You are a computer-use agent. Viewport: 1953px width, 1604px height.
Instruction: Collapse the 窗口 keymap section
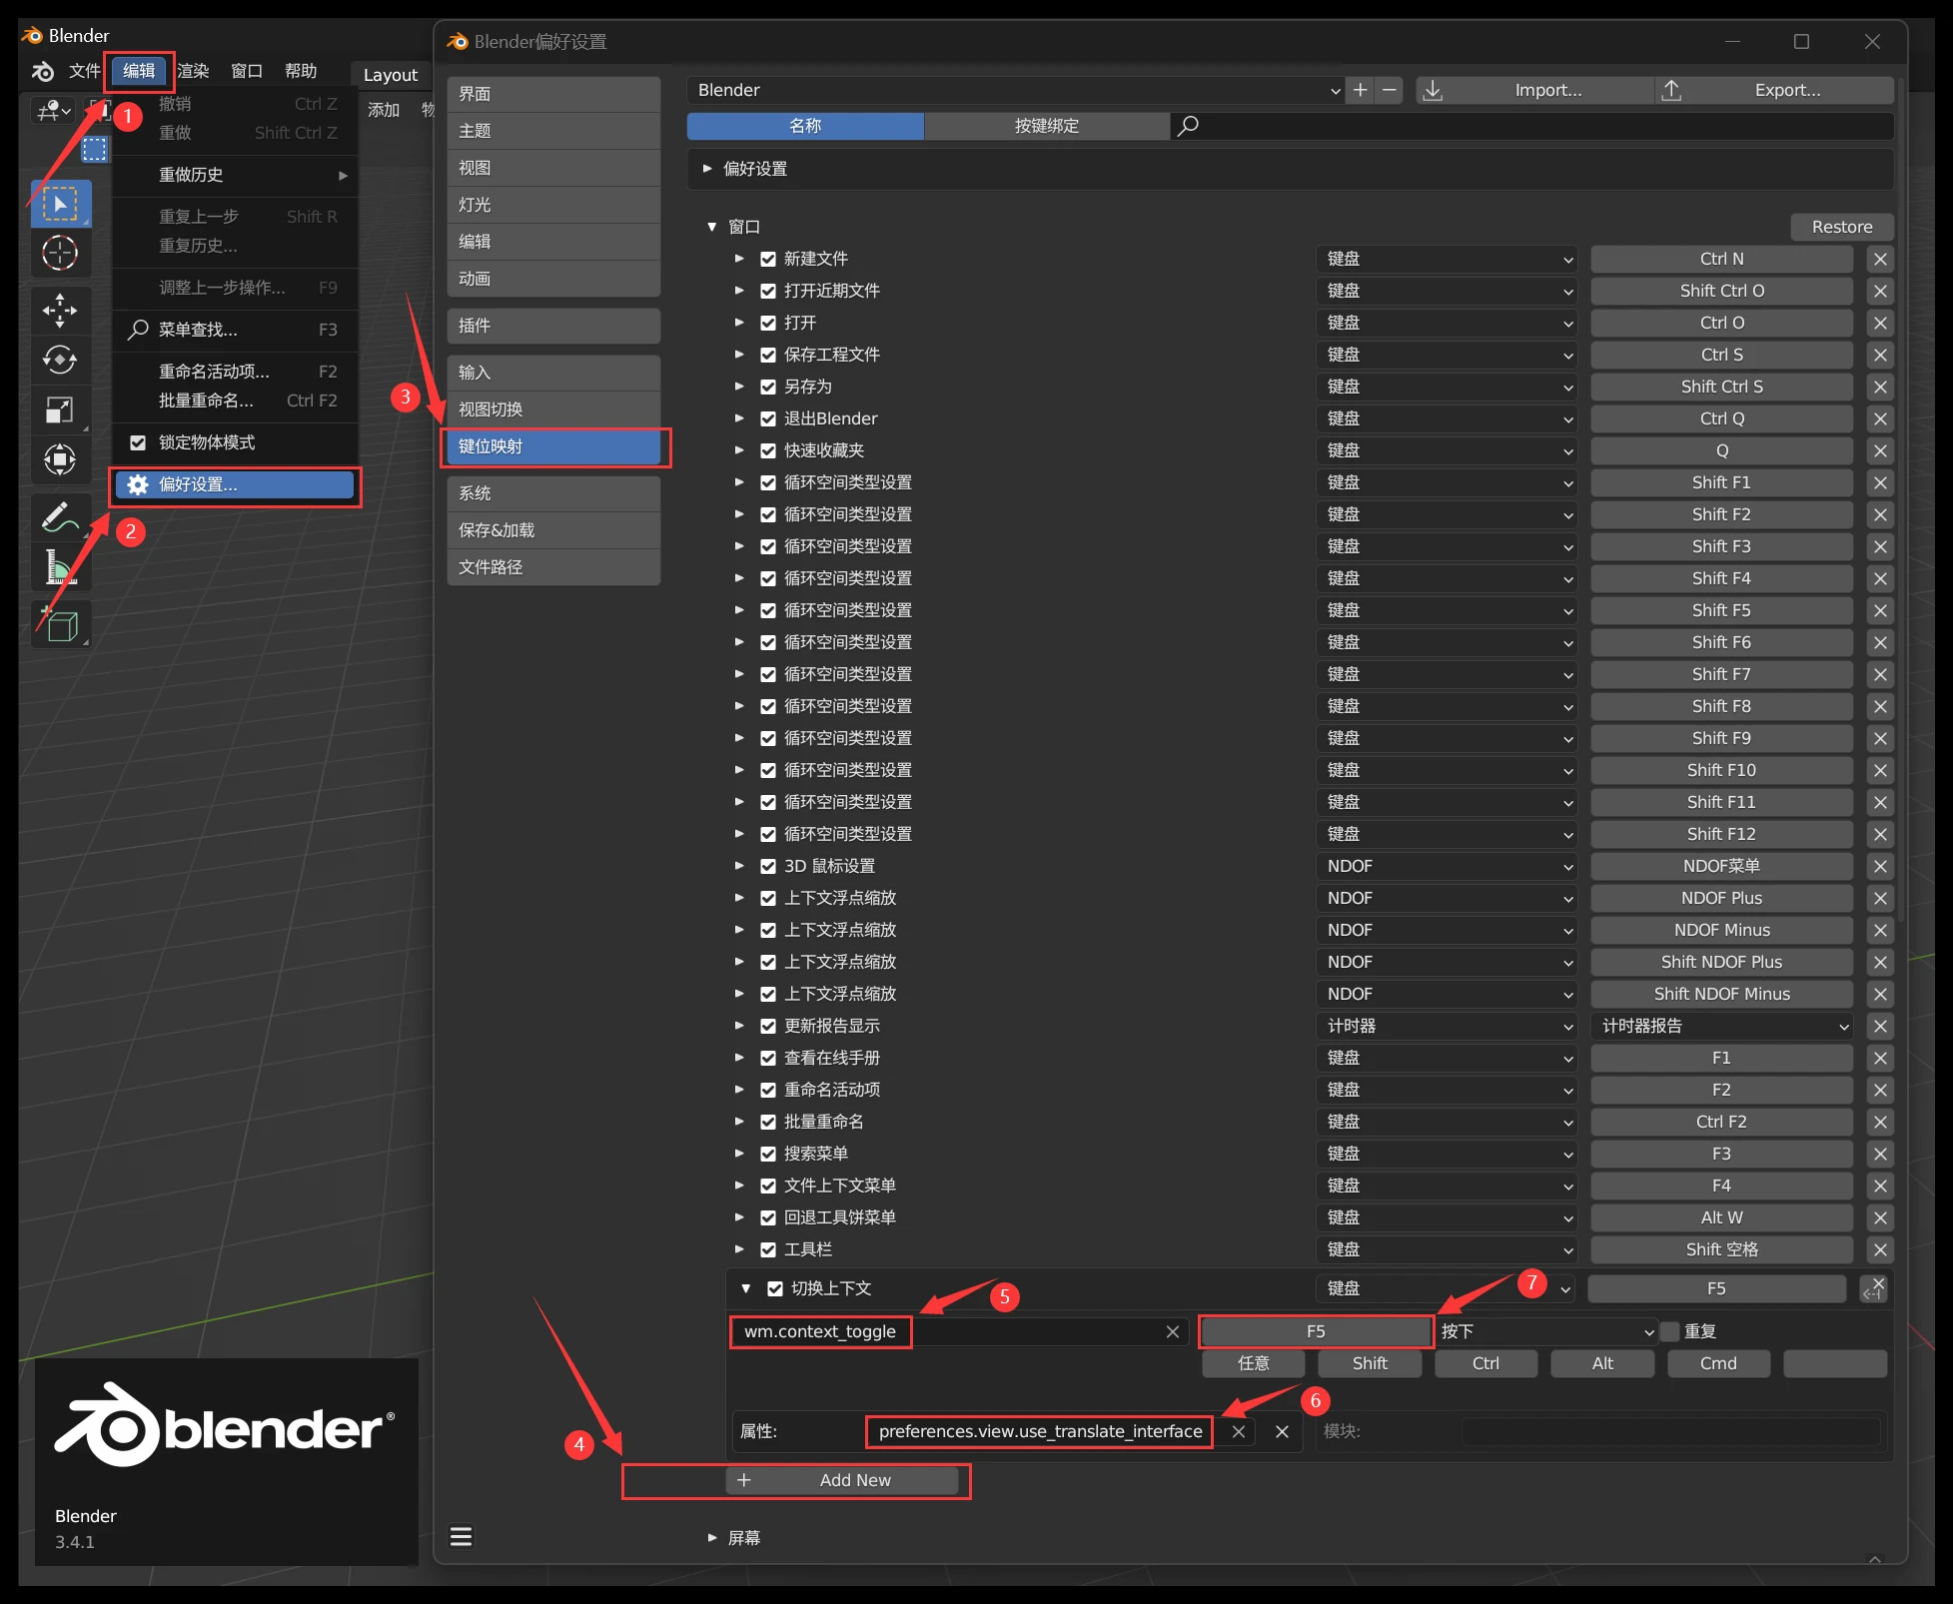tap(711, 227)
